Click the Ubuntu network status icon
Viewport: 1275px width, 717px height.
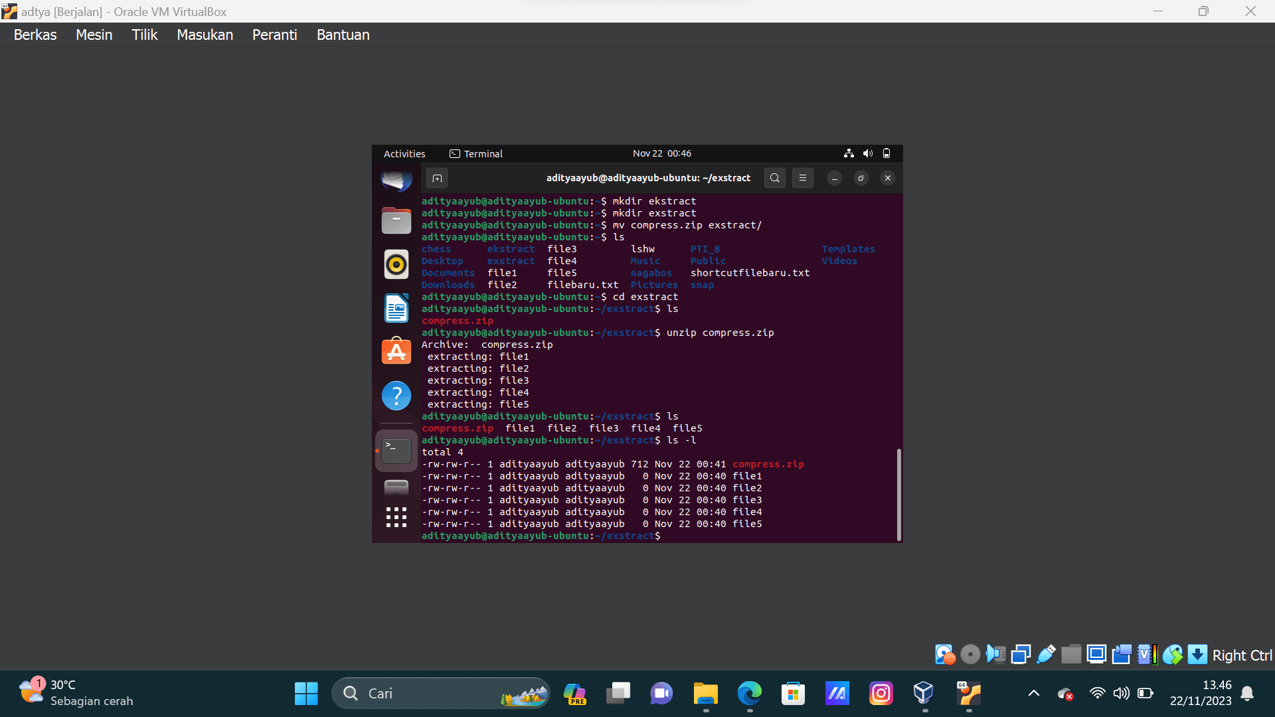(849, 153)
